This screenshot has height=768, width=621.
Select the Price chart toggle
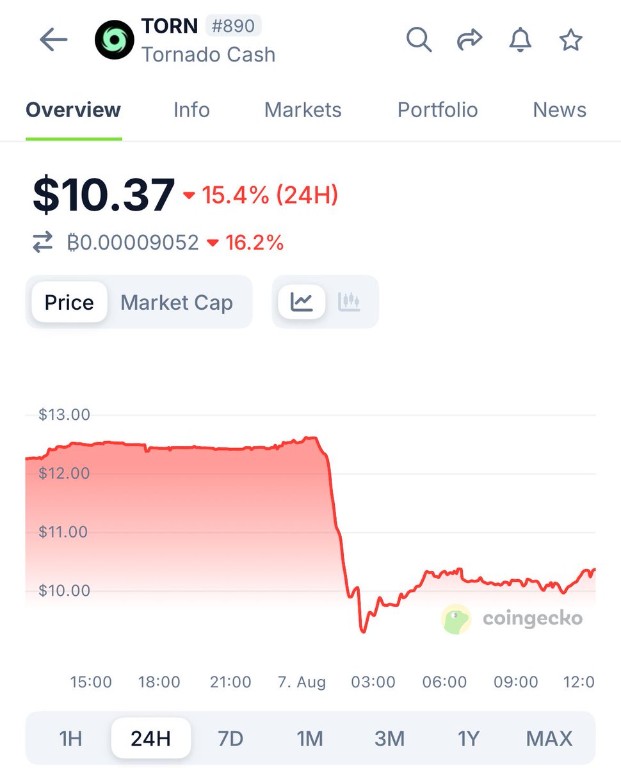pyautogui.click(x=69, y=302)
